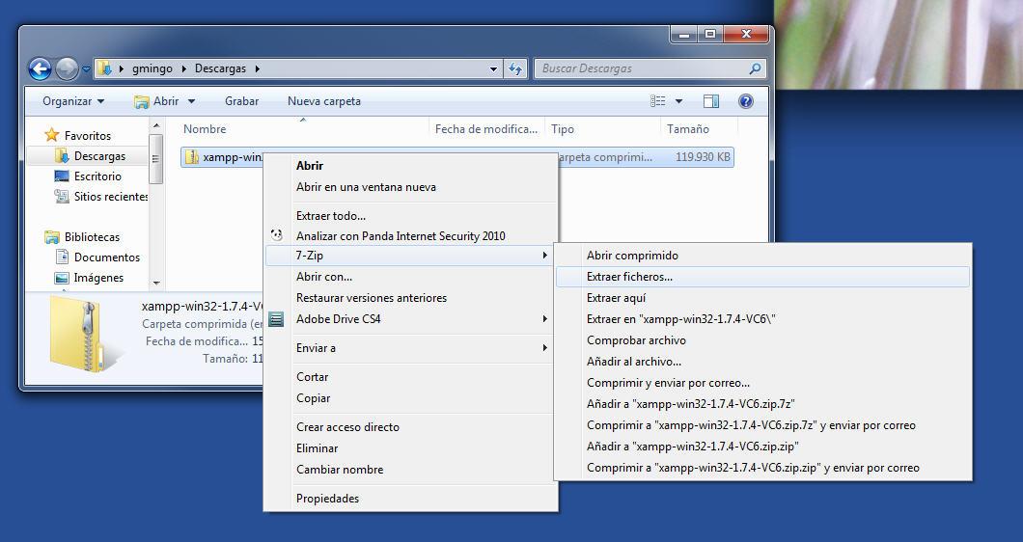Select Escritorio in the navigation pane
The width and height of the screenshot is (1023, 542).
click(97, 176)
